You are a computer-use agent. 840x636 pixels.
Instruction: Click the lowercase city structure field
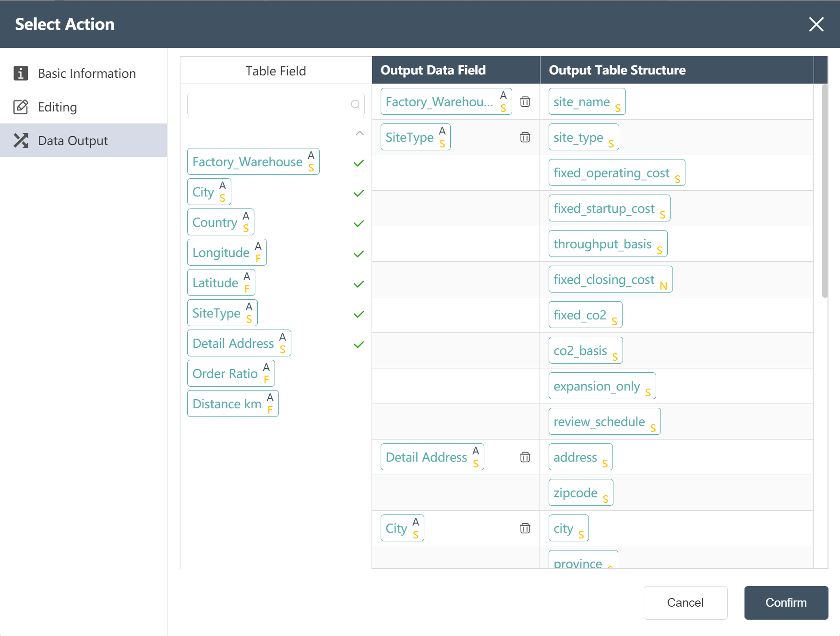(569, 528)
